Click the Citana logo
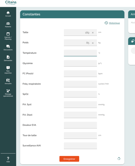Screen dimensions: 135x166 [x=11, y=3]
